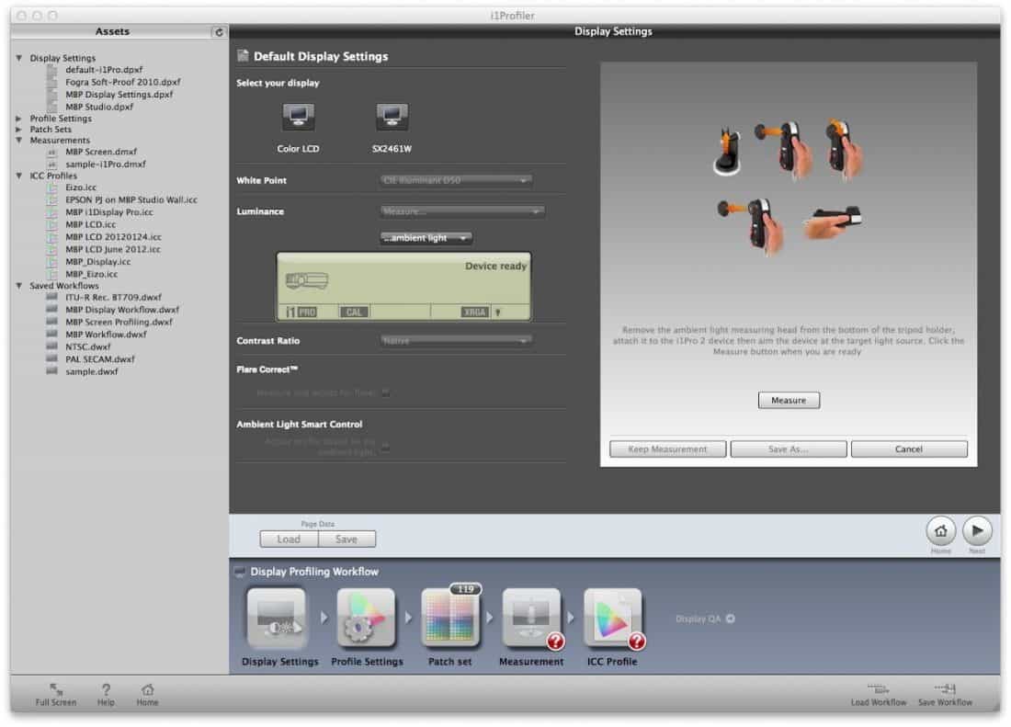1011x727 pixels.
Task: Select MBP Studio.dpxf in the Assets list
Action: point(99,107)
